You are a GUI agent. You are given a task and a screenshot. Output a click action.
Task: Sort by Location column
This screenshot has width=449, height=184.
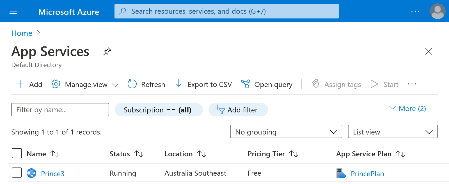185,154
